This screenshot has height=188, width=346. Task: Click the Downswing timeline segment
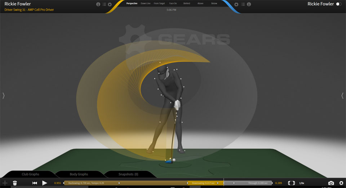(205, 183)
